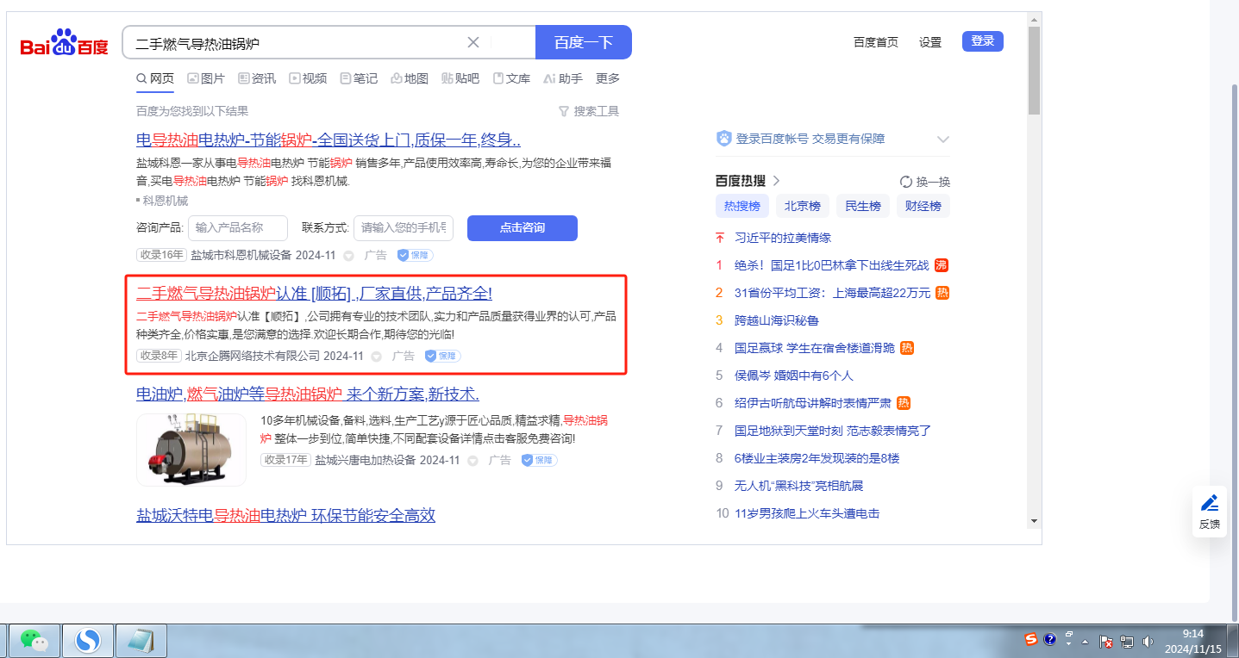This screenshot has height=658, width=1239.
Task: Click the Baidu logo
Action: click(65, 43)
